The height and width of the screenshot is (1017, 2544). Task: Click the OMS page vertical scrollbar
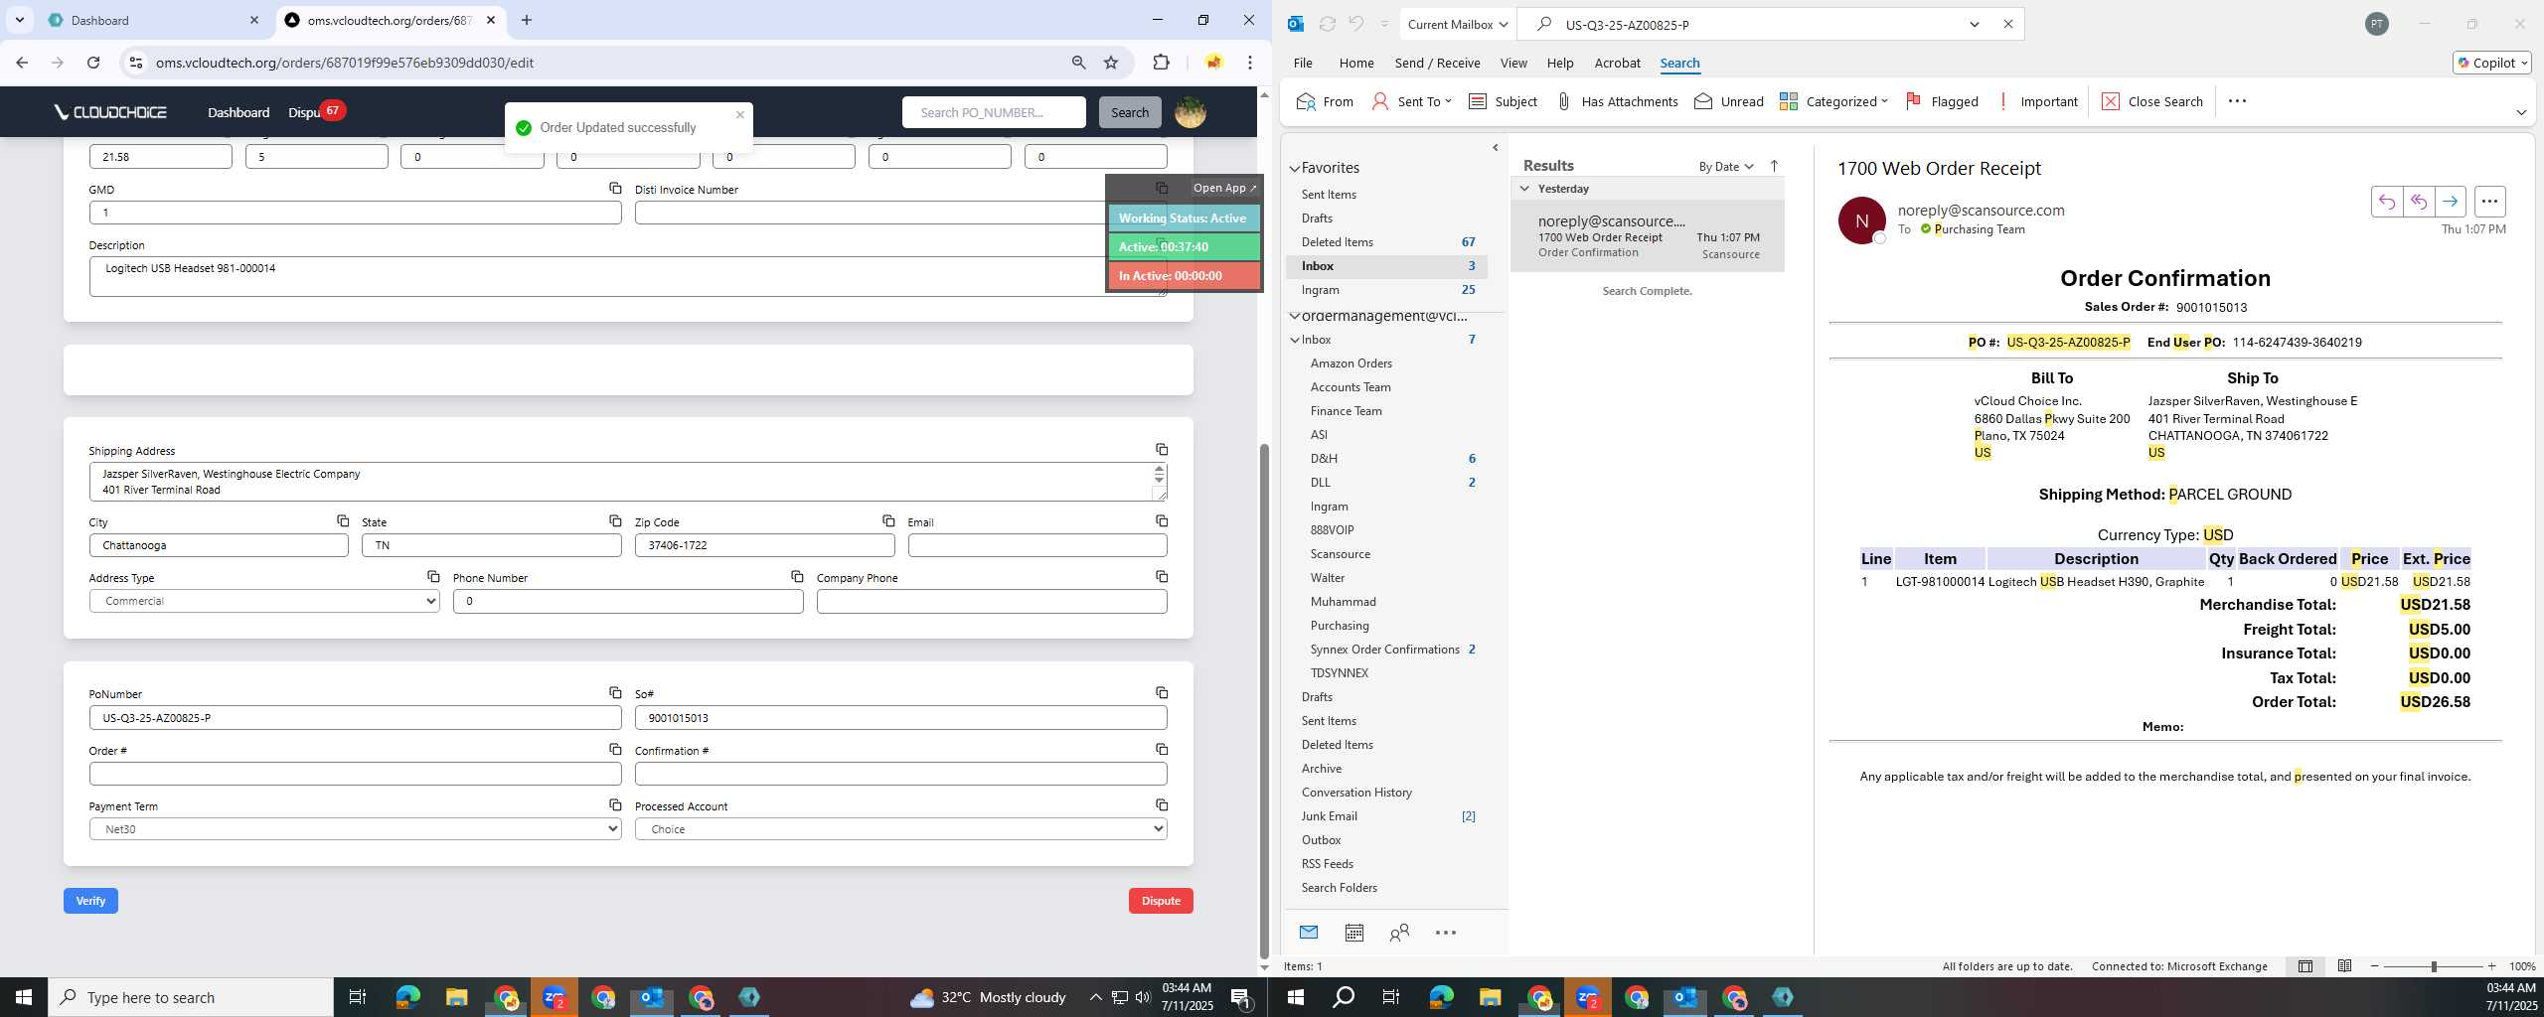pos(1264,702)
